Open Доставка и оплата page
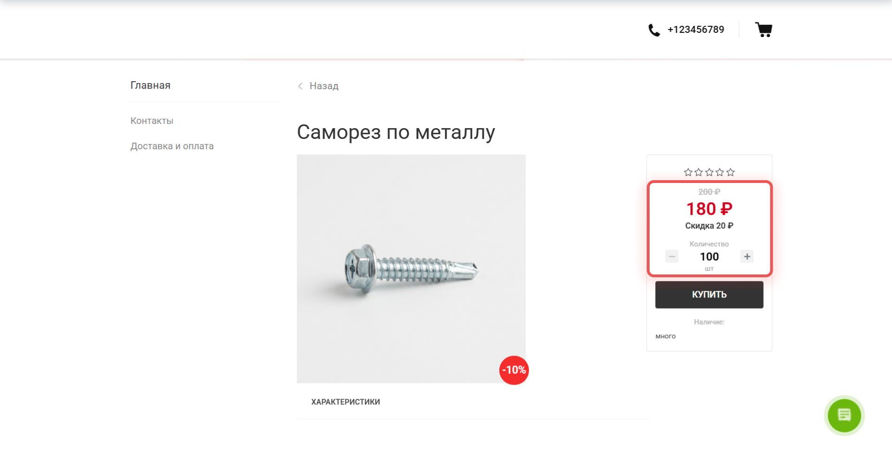The image size is (892, 464). pyautogui.click(x=172, y=146)
